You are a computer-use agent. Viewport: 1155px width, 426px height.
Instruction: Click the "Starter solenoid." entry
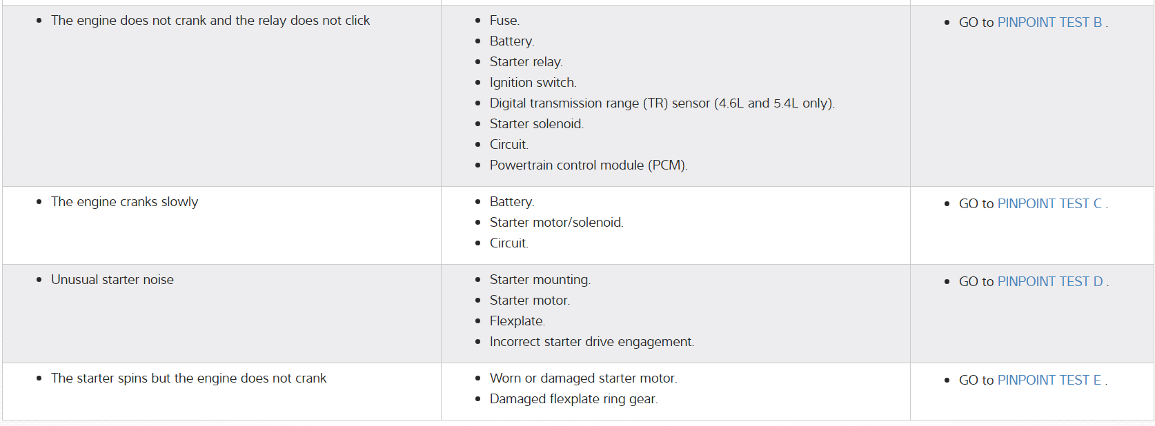pyautogui.click(x=536, y=124)
